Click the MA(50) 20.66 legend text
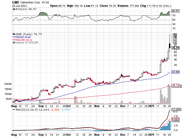This screenshot has width=182, height=137. point(23,37)
